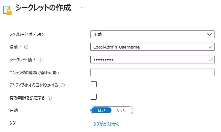Click the シークレットの作成 page title
Screen dimensions: 221x132
tap(43, 7)
